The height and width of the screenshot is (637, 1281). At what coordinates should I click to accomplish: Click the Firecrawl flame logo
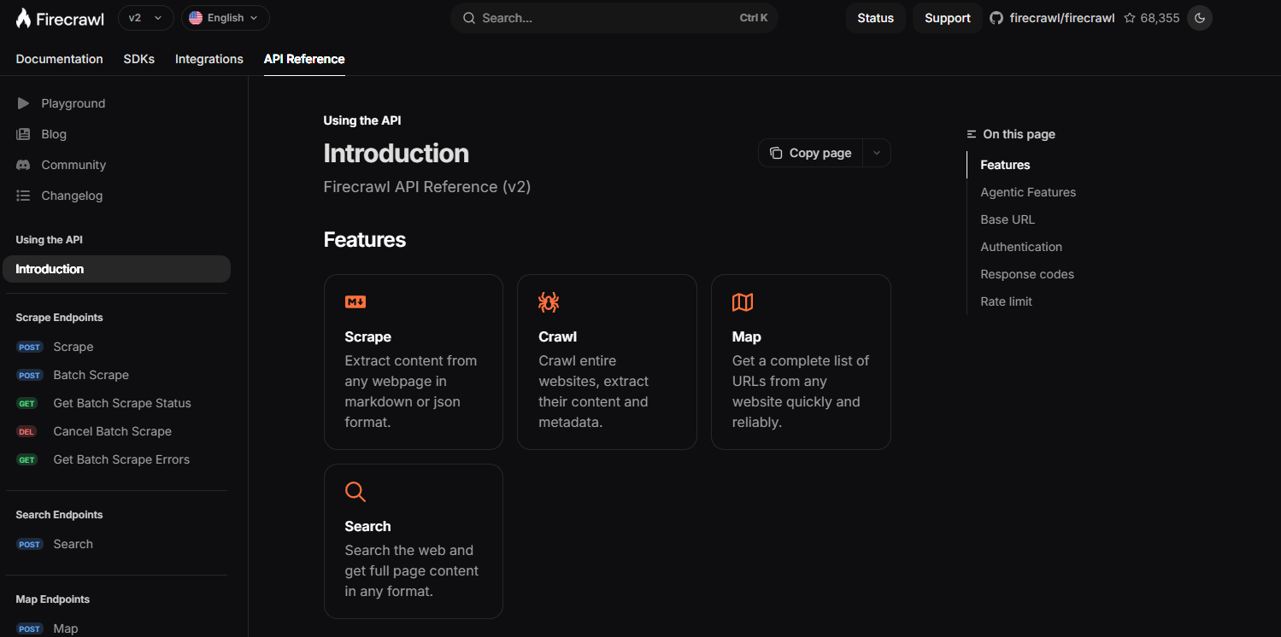pos(24,18)
